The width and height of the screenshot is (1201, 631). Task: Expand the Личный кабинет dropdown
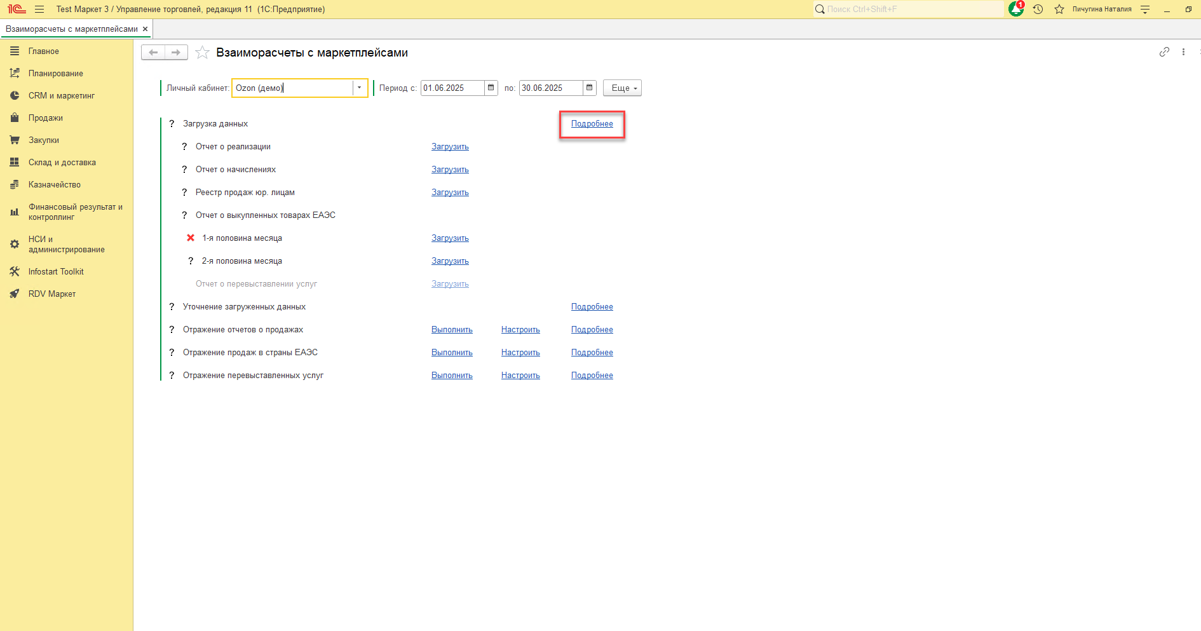click(x=359, y=88)
